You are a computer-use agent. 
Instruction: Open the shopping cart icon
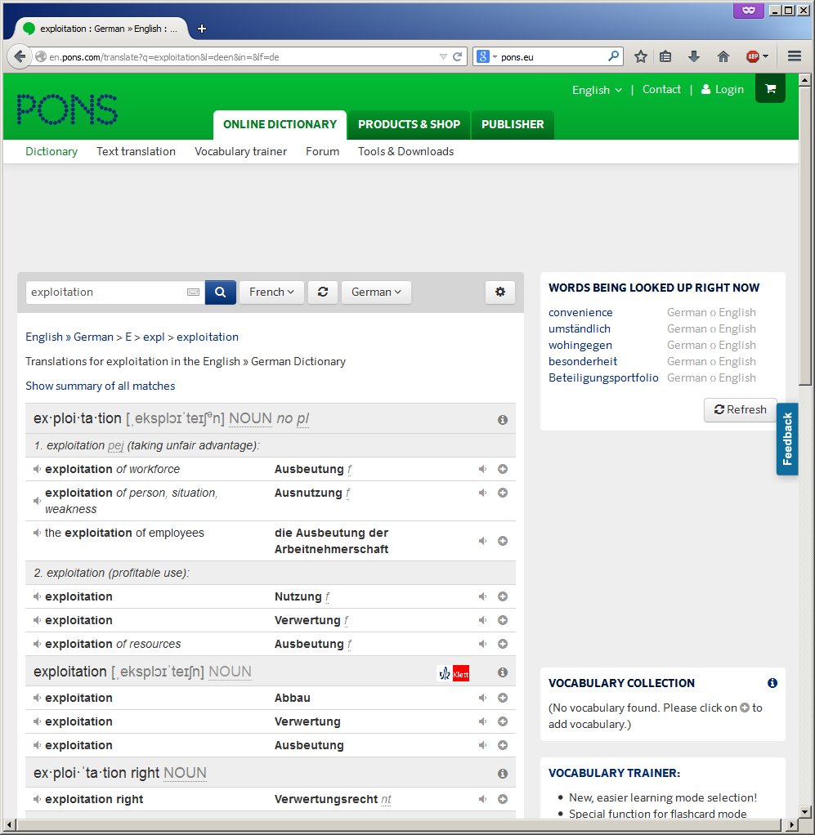[x=770, y=89]
